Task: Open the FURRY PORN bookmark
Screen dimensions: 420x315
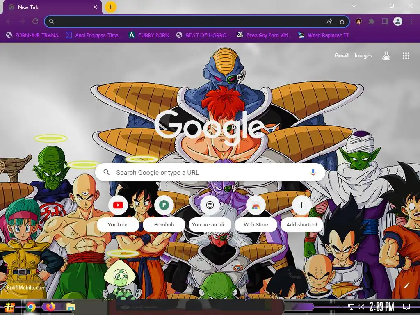Action: tap(149, 35)
